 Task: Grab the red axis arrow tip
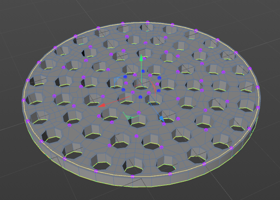pyautogui.click(x=102, y=105)
